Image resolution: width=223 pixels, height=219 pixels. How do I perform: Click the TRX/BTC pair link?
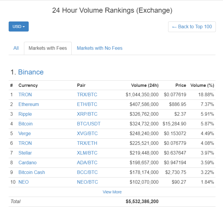point(87,94)
